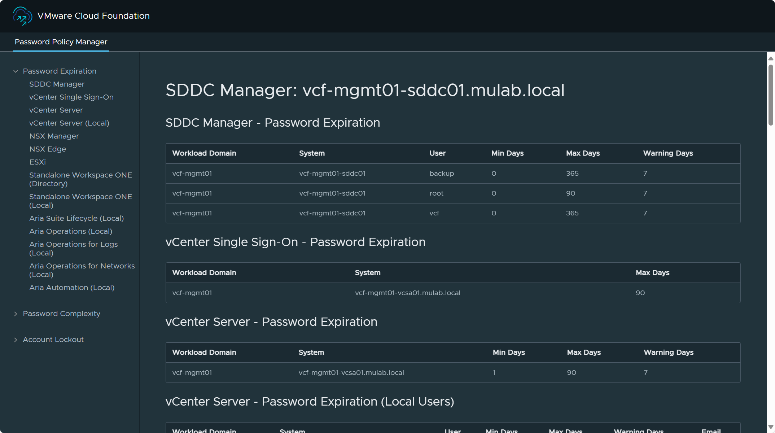
Task: Click the Max Days column header in SDDC table
Action: tap(582, 153)
